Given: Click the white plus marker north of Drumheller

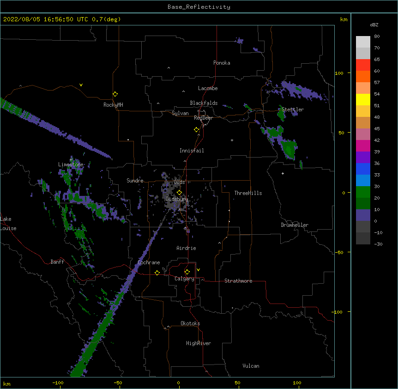Looking at the screenshot, I should tap(283, 173).
